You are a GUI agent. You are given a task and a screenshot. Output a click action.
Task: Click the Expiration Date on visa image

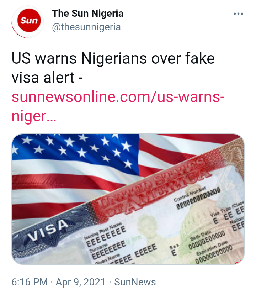click(x=213, y=252)
